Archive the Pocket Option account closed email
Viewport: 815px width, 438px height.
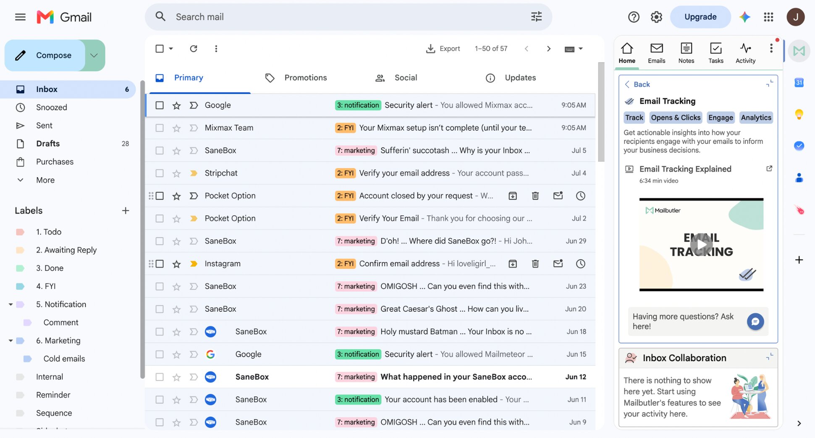point(513,196)
